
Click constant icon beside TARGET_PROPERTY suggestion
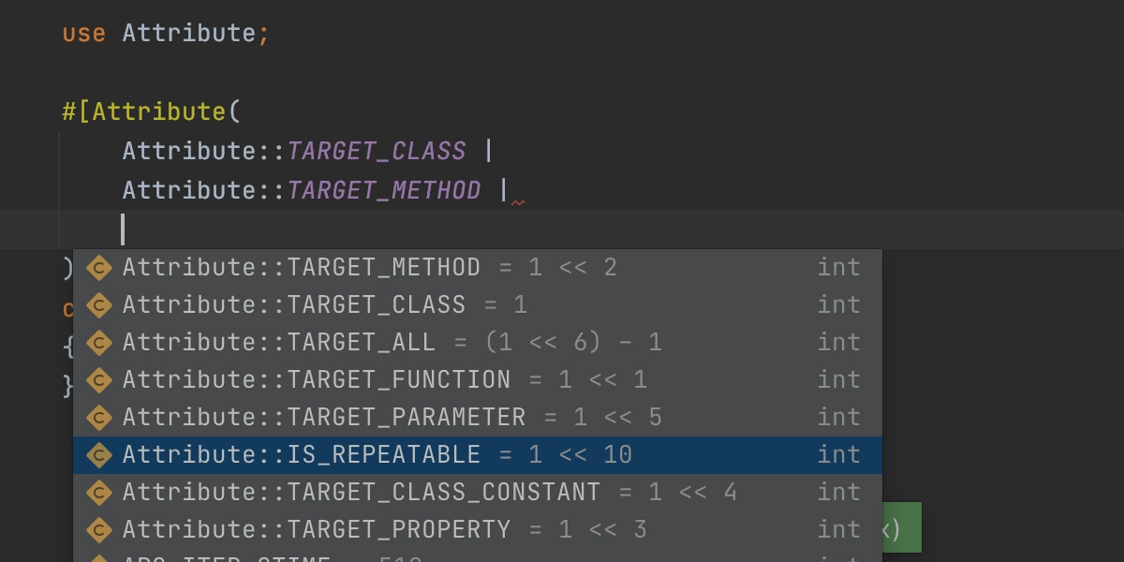click(x=99, y=530)
